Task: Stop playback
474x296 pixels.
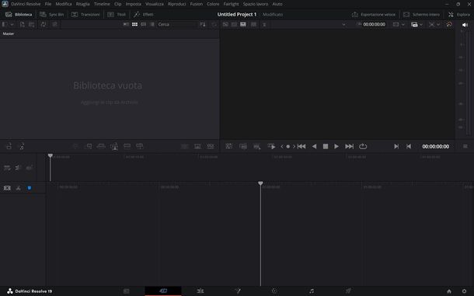Action: coord(326,146)
